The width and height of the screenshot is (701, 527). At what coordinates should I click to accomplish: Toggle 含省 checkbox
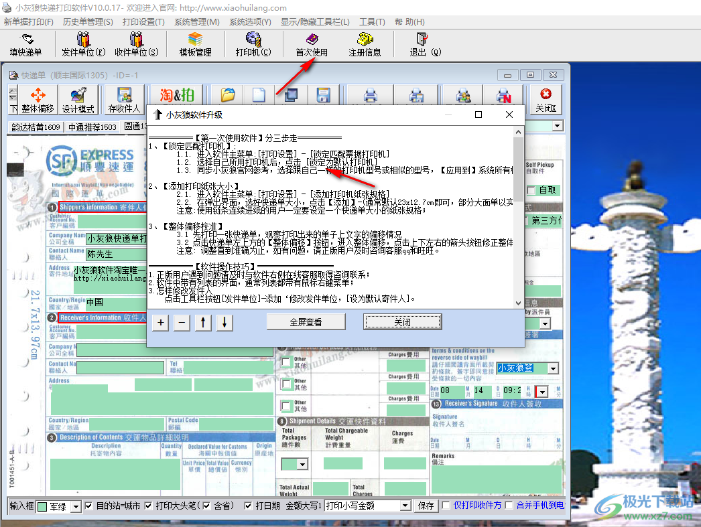[x=206, y=506]
